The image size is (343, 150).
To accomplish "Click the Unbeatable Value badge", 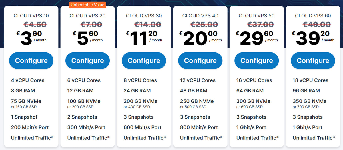I will (x=87, y=5).
